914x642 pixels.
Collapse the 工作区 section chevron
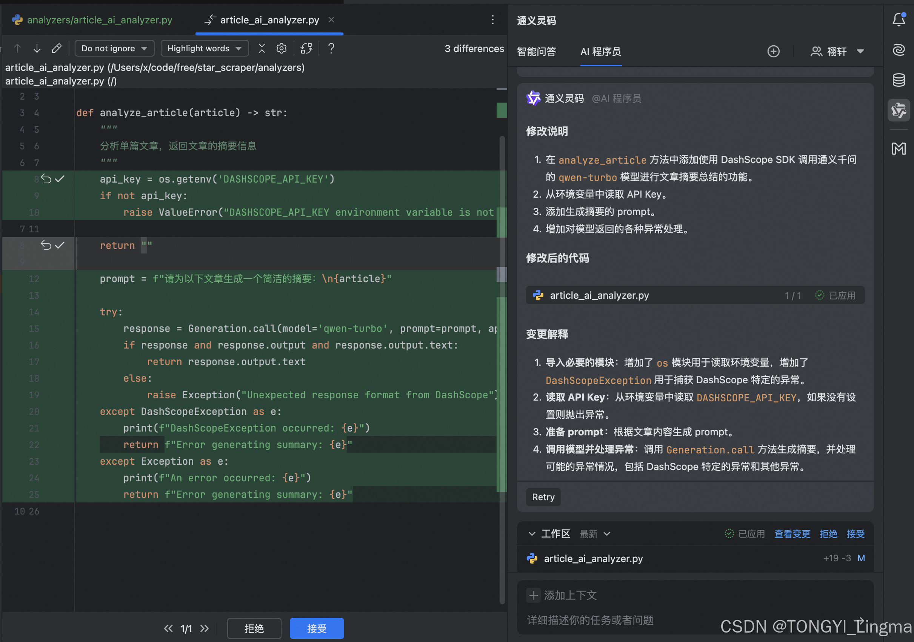click(532, 534)
